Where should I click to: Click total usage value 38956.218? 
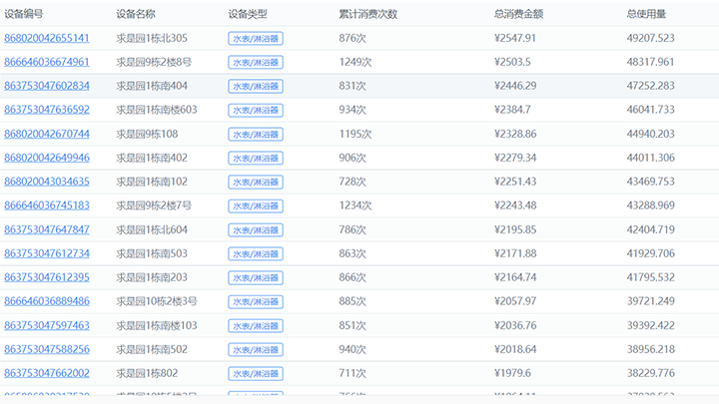pos(651,349)
